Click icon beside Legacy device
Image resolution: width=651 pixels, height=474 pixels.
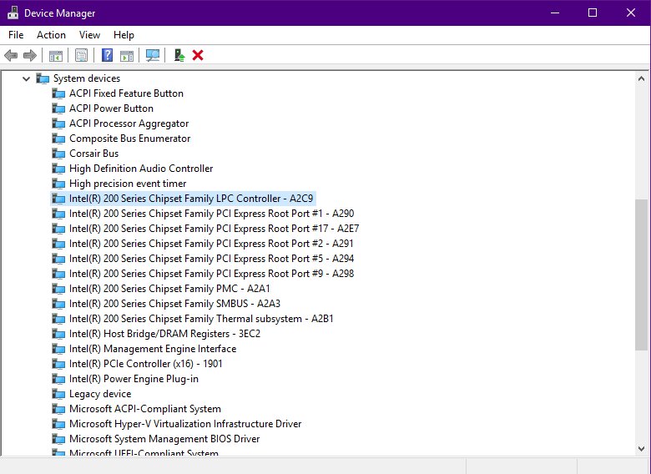tap(58, 394)
